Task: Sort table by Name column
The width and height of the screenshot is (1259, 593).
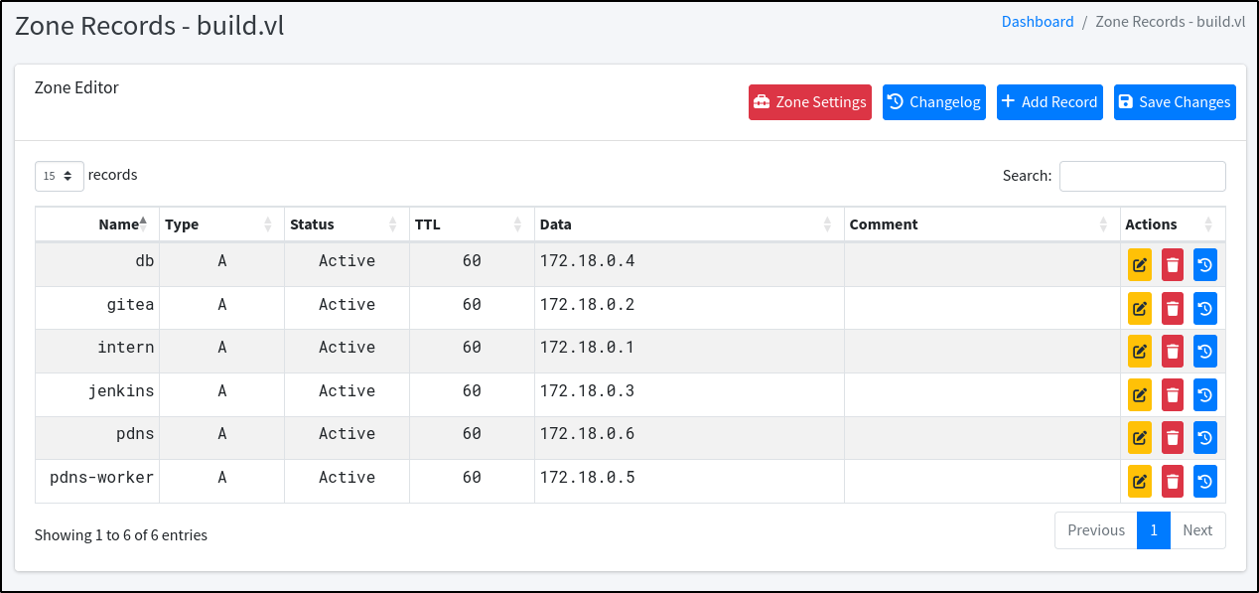Action: pos(118,224)
